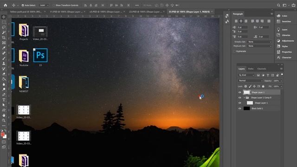297x167 pixels.
Task: Hide the nested Shape Layer 1 layer
Action: tap(239, 103)
